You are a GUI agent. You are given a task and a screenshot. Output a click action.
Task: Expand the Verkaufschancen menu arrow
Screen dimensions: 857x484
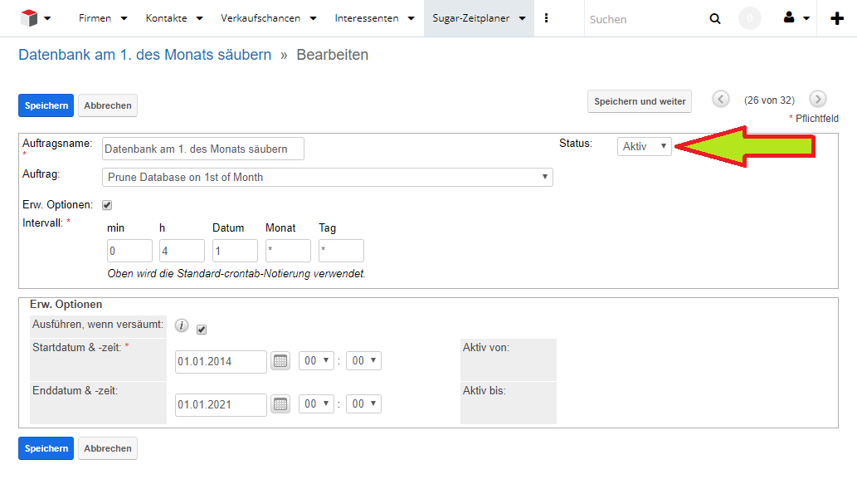point(313,18)
